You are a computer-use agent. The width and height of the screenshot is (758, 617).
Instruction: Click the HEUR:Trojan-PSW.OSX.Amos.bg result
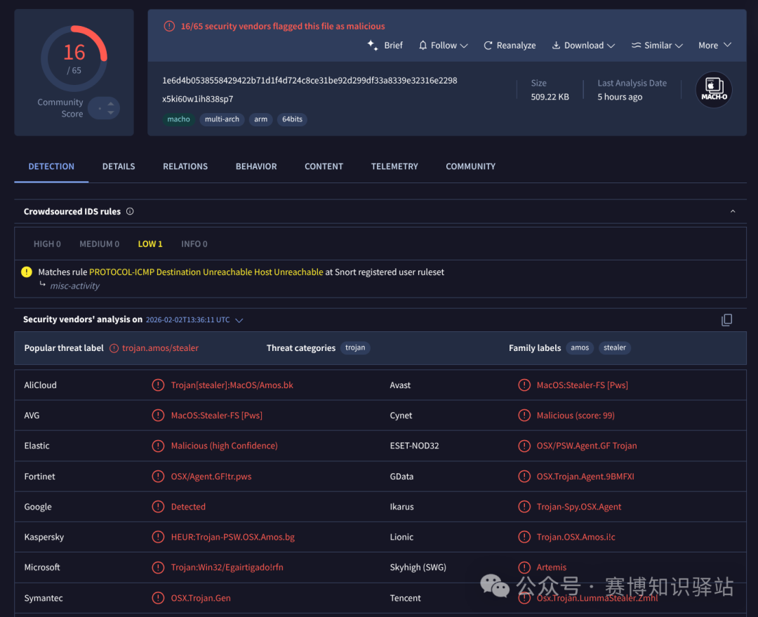pyautogui.click(x=232, y=537)
